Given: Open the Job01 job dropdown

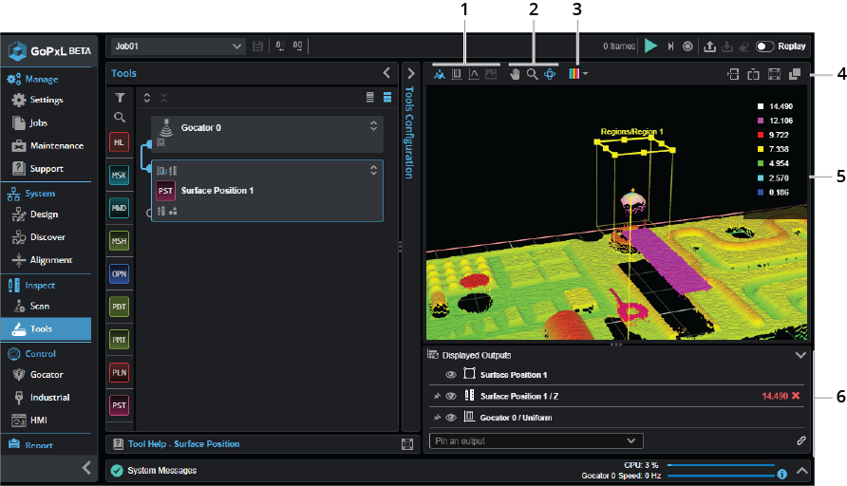Looking at the screenshot, I should pos(179,46).
